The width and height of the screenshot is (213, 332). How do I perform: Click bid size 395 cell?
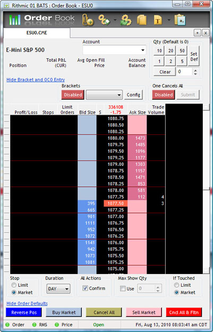pos(87,203)
